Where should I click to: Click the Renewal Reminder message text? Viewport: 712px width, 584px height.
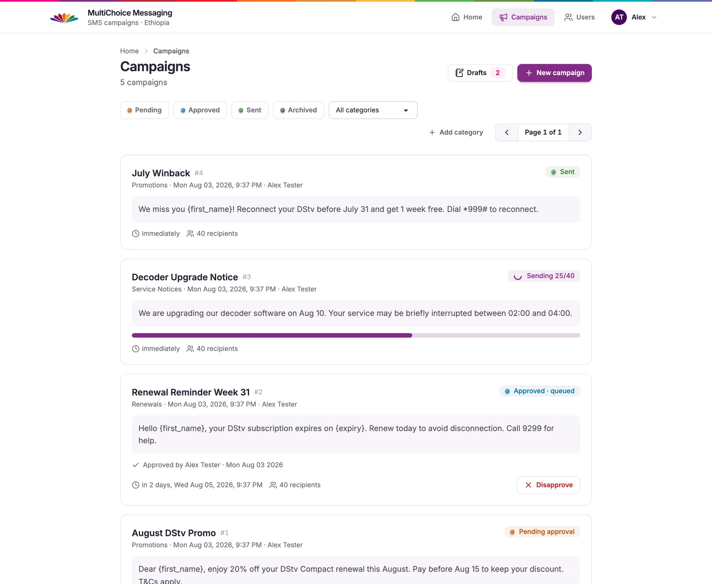point(346,435)
